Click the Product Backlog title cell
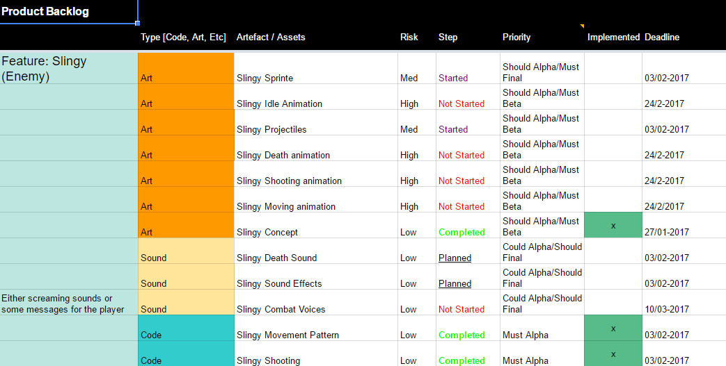The height and width of the screenshot is (366, 726). tap(68, 12)
